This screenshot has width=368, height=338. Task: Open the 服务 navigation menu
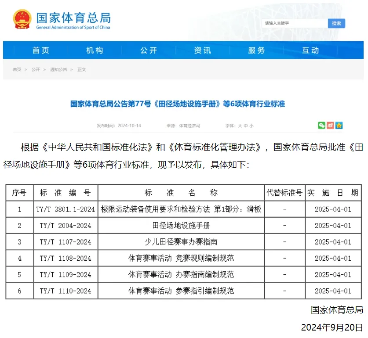[x=256, y=50]
